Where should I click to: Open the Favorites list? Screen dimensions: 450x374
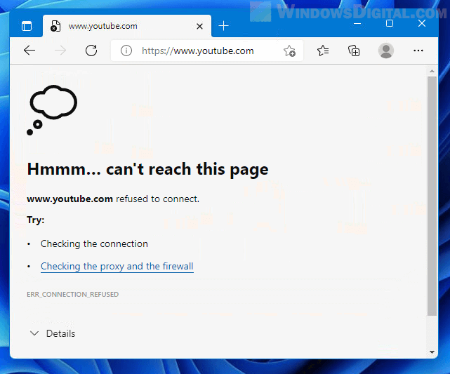coord(323,51)
